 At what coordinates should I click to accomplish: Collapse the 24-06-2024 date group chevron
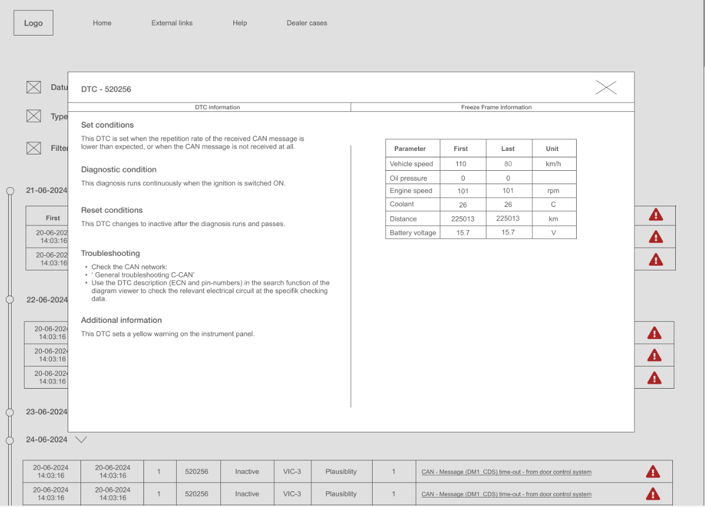[81, 440]
